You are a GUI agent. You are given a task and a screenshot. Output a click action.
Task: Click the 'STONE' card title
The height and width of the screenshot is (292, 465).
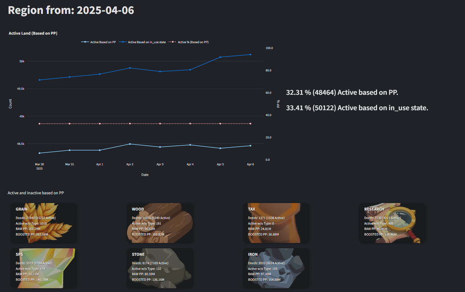pos(138,255)
